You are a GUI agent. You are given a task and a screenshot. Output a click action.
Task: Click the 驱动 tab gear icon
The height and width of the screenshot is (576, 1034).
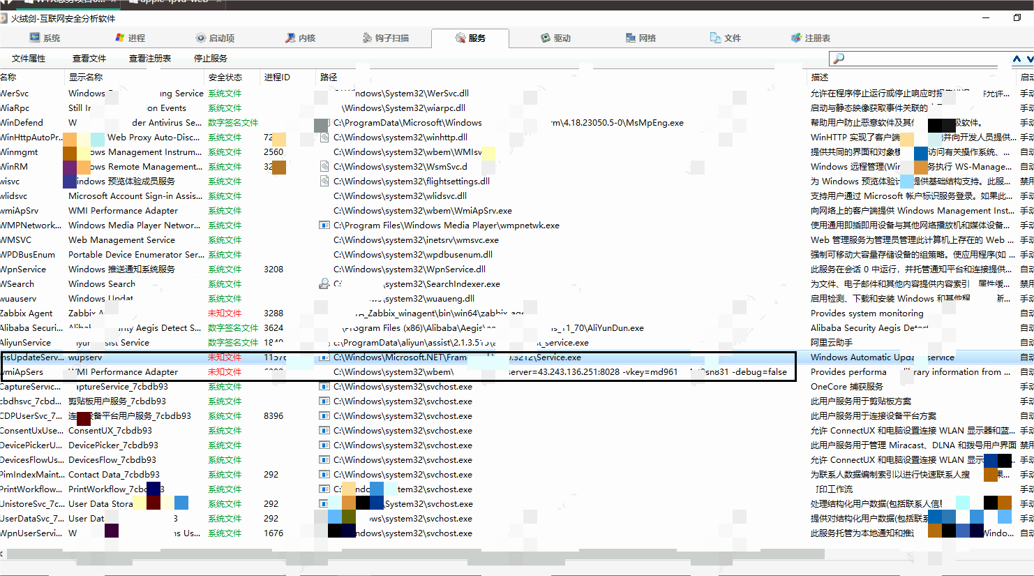coord(546,38)
